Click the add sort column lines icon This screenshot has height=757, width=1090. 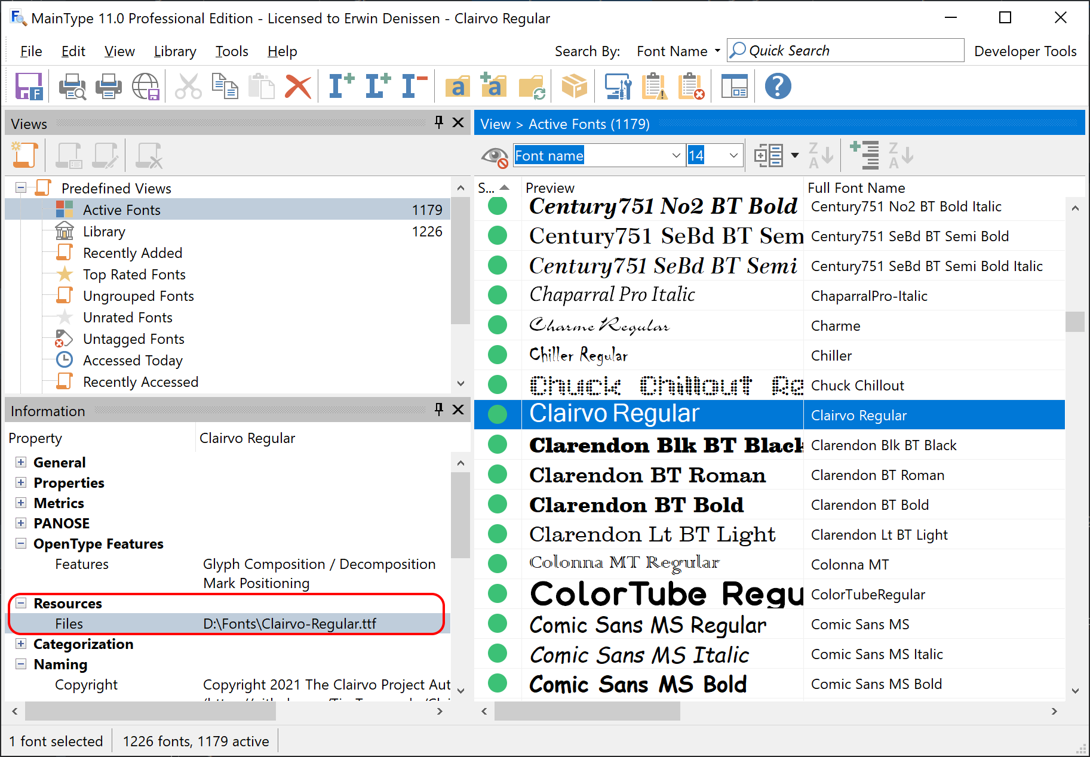[x=864, y=155]
